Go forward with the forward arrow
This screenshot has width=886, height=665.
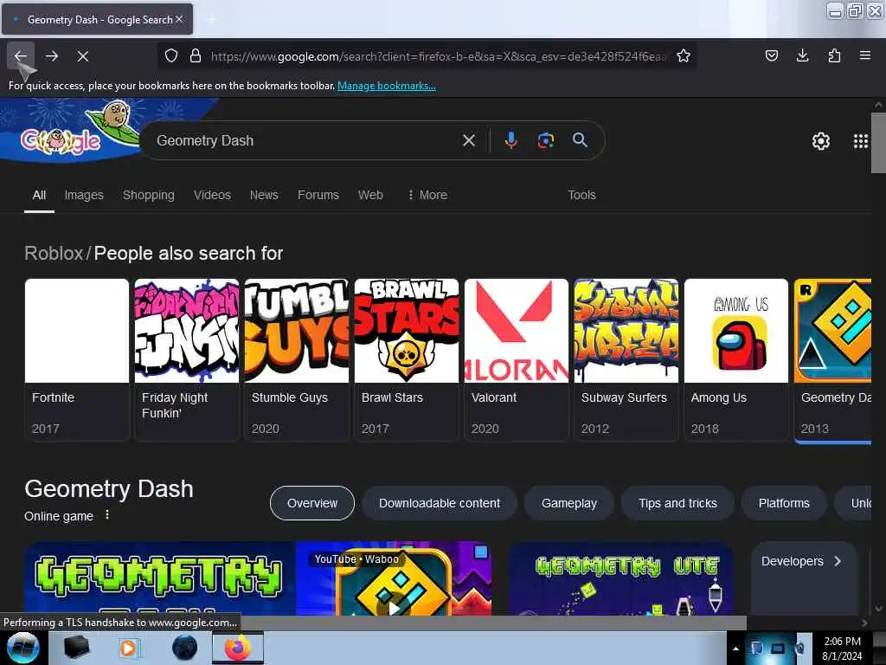pos(52,56)
